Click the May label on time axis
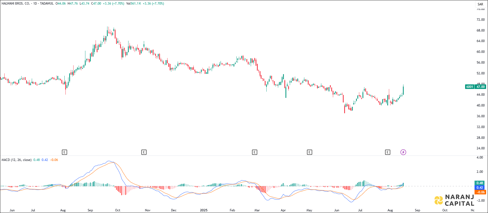This screenshot has width=488, height=213. point(309,210)
